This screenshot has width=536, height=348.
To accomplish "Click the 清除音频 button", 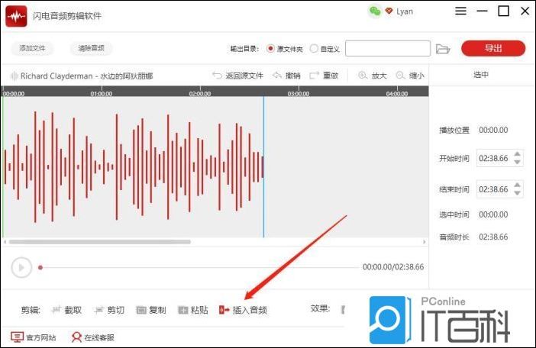I will [91, 48].
